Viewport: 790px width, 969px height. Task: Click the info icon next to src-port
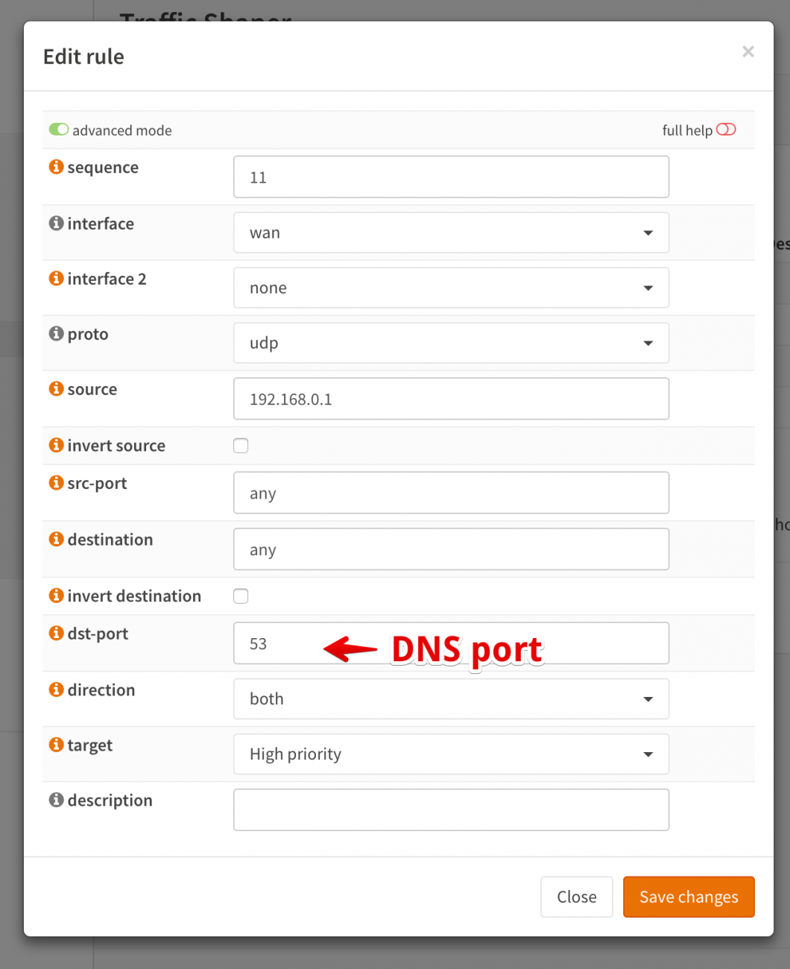56,482
